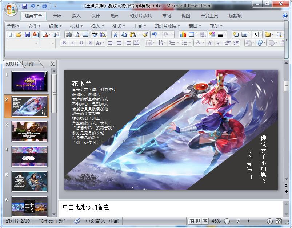Screen dimensions: 292x228
Task: Activate the Format Painter brush
Action: coord(145,34)
